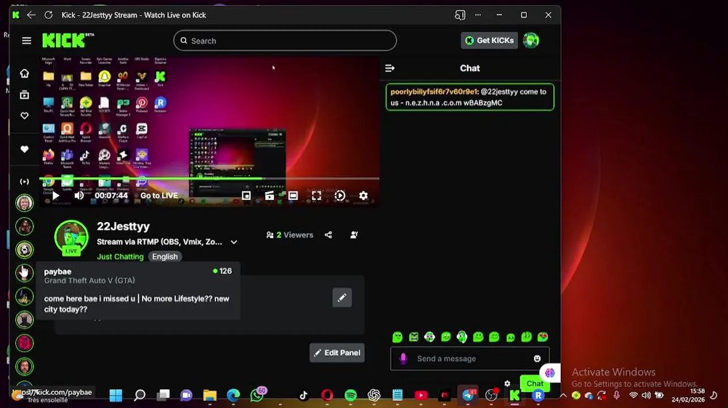This screenshot has height=408, width=728.
Task: Click the Chat panel heading
Action: point(469,68)
